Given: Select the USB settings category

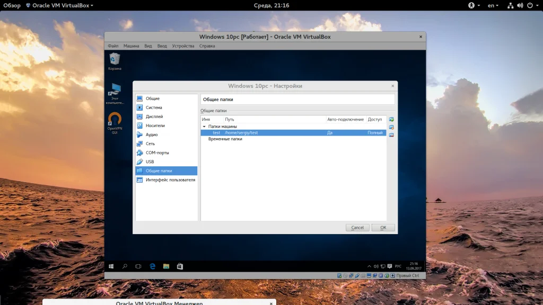Looking at the screenshot, I should pos(150,162).
